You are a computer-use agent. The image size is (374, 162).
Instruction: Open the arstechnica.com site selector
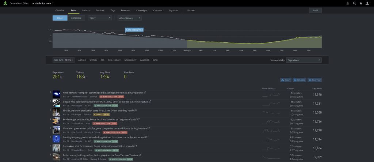point(43,3)
